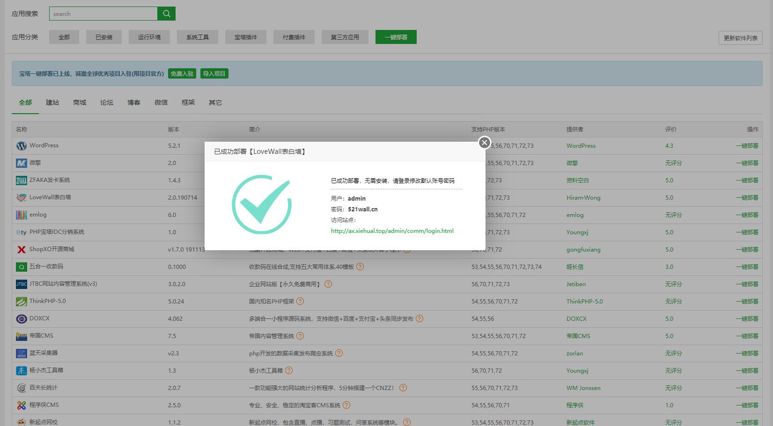Deploy ThinkPHP-5.0 with 一键部署 link

[x=747, y=302]
